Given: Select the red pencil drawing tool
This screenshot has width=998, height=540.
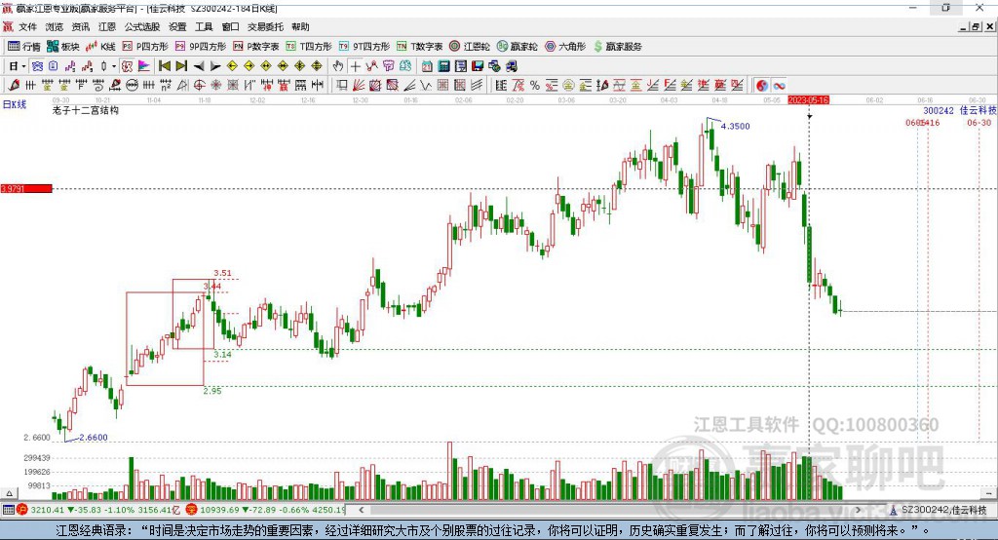Looking at the screenshot, I should [x=14, y=86].
